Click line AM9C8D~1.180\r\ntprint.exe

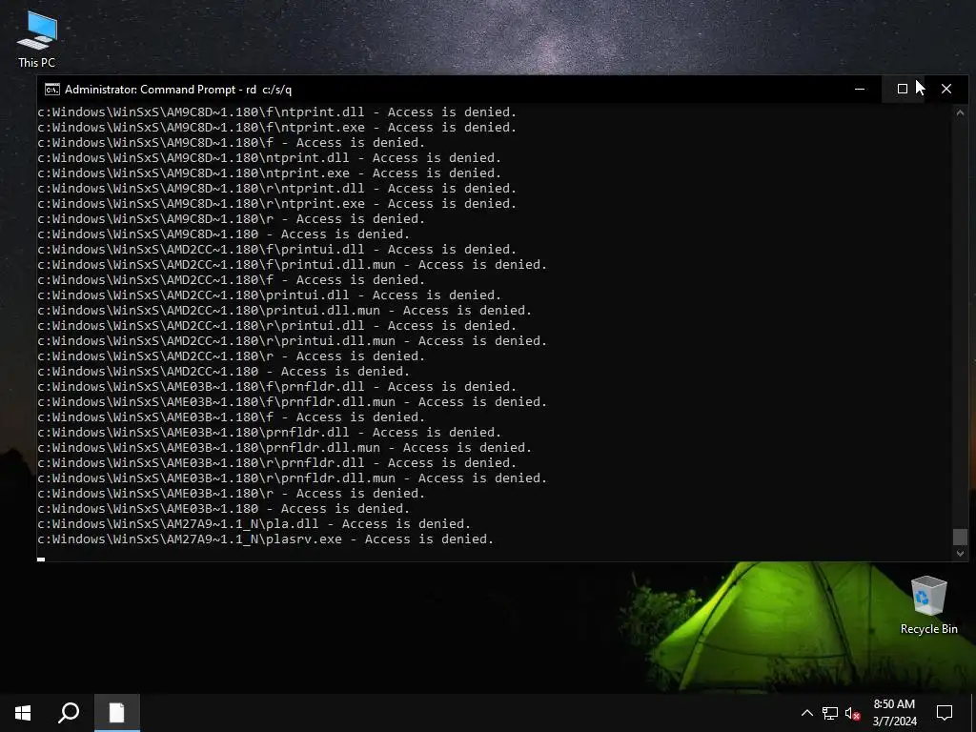pyautogui.click(x=277, y=204)
